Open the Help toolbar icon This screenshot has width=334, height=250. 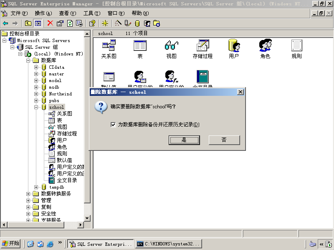click(x=92, y=23)
